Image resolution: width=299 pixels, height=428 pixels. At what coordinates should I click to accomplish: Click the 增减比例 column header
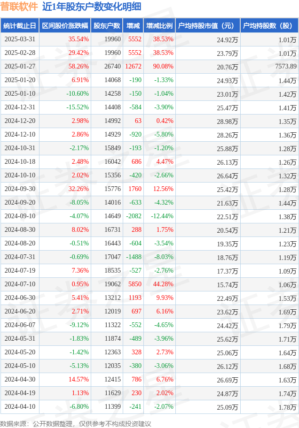159,26
